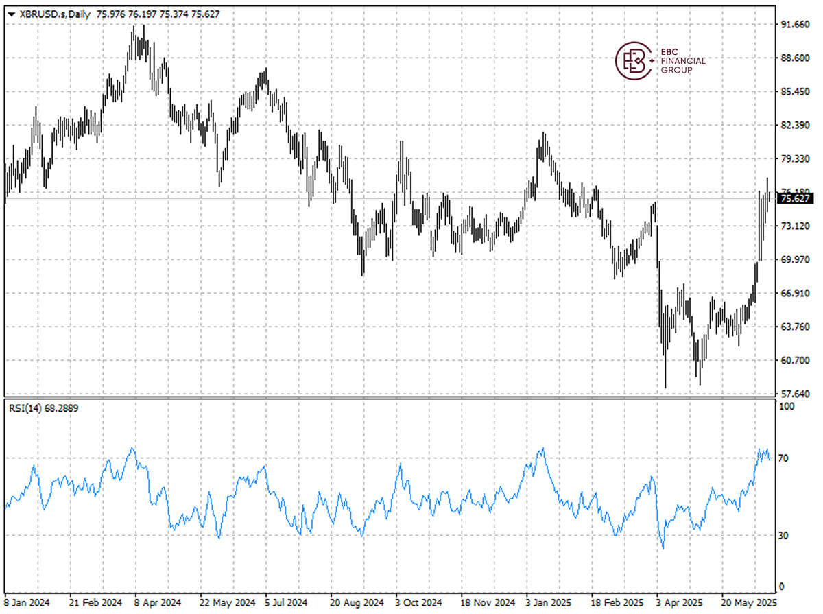Click the 57.640 price axis label
The height and width of the screenshot is (614, 823).
(794, 394)
